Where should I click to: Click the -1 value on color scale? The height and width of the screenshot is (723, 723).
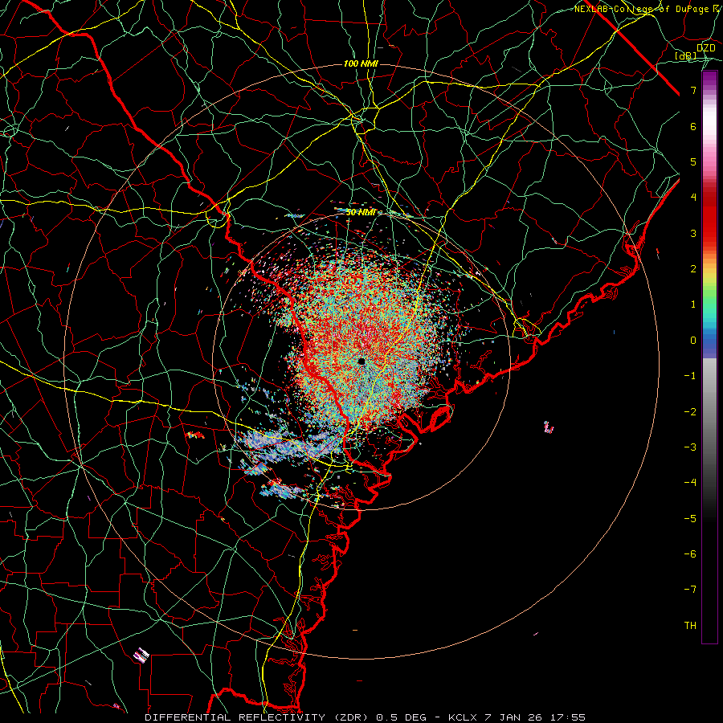(x=690, y=376)
